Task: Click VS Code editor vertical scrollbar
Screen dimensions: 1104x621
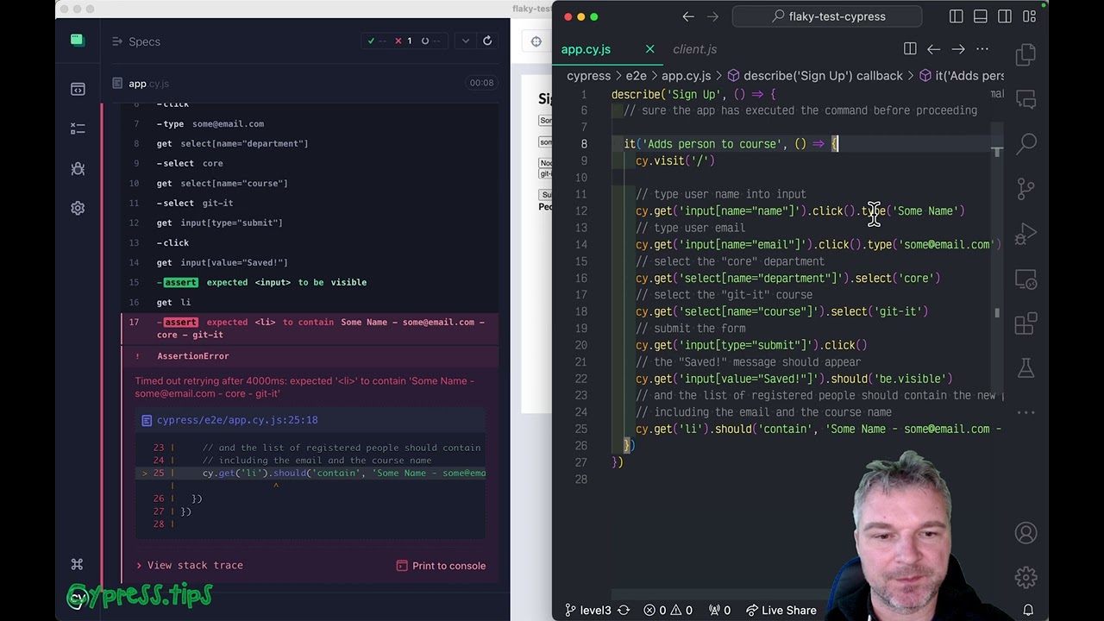Action: pos(997,259)
